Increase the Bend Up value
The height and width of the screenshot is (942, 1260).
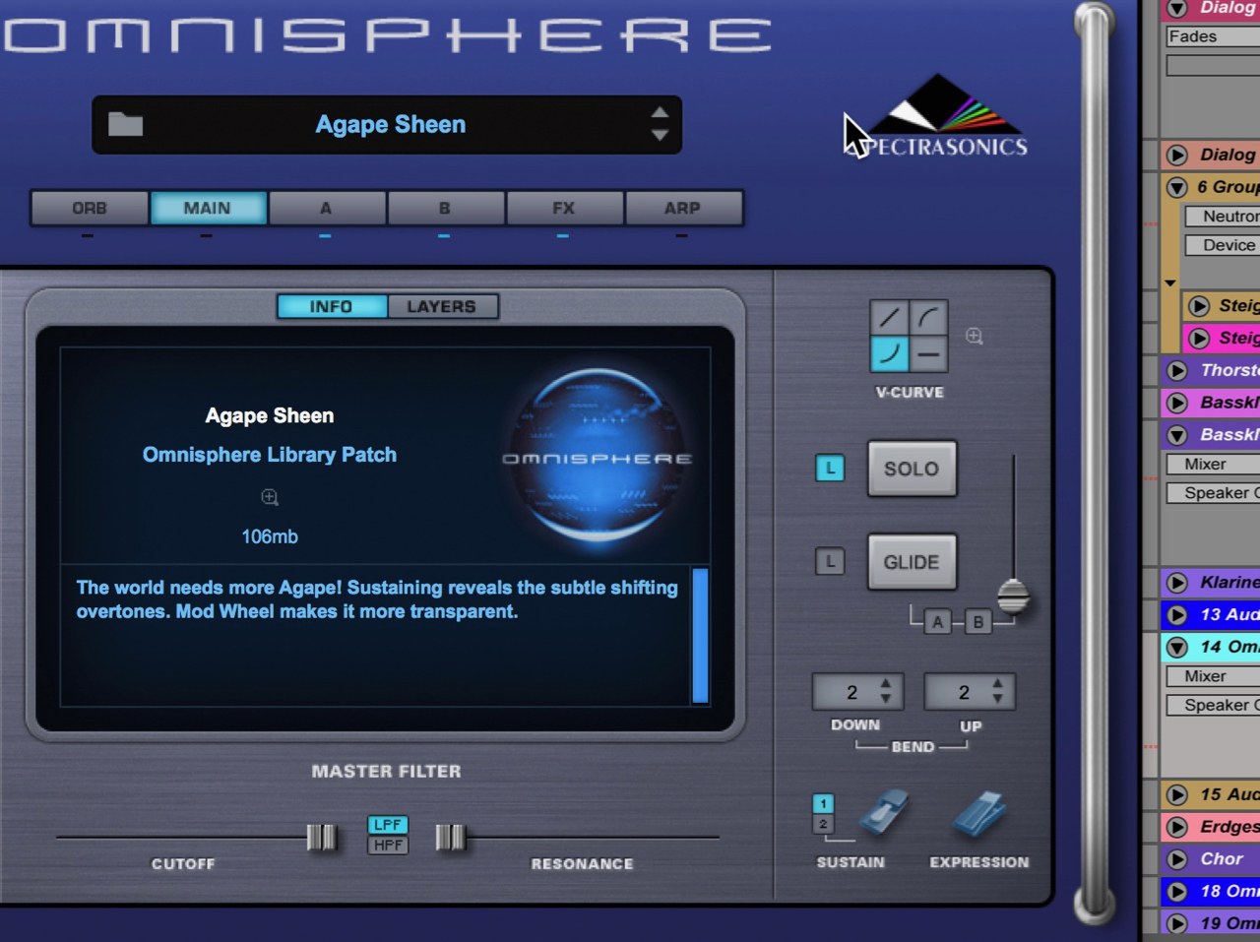click(x=998, y=682)
